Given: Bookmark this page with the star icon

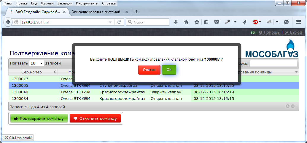Looking at the screenshot, I should click(197, 22).
